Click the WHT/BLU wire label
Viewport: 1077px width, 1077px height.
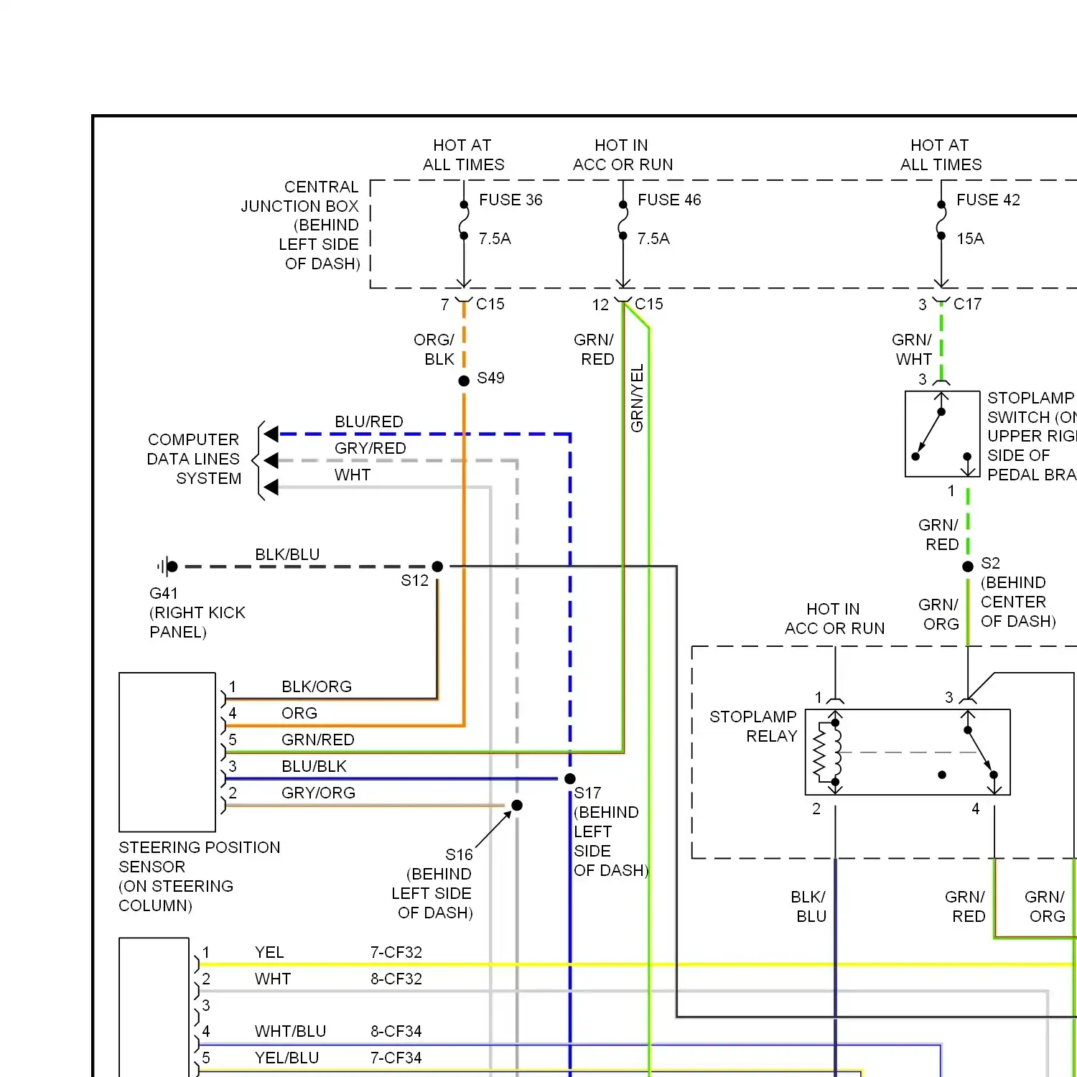click(x=291, y=1031)
